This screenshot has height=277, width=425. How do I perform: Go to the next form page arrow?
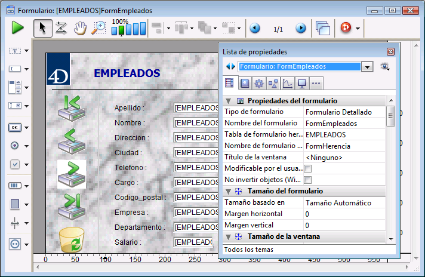coord(301,28)
